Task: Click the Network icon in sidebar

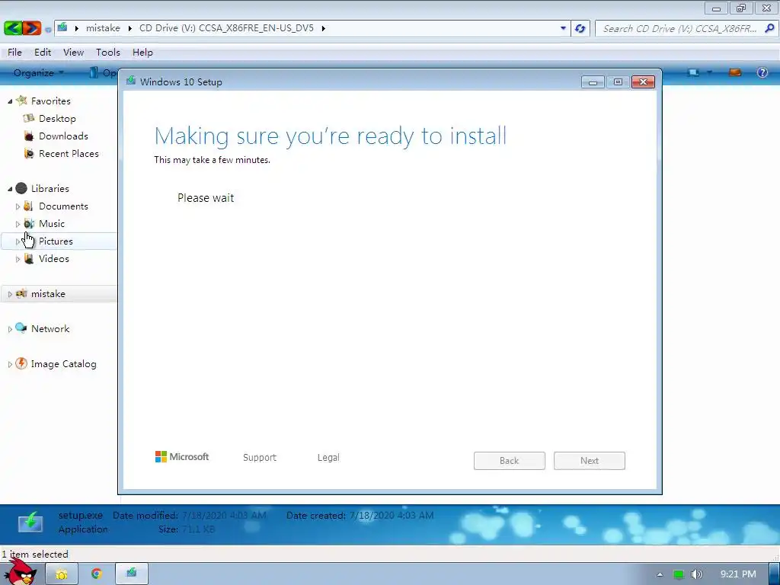Action: pyautogui.click(x=21, y=328)
